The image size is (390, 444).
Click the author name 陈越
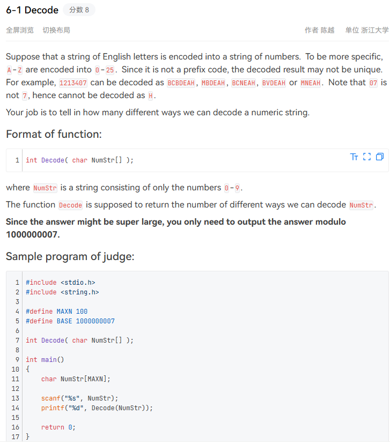(x=327, y=30)
